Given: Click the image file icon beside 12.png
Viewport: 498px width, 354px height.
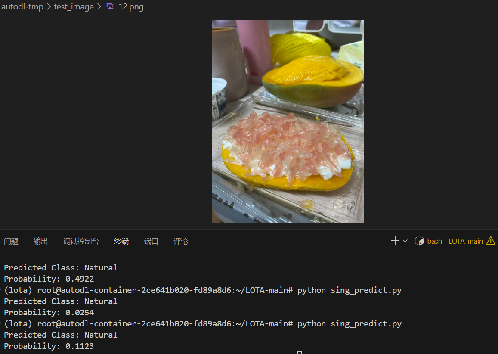Looking at the screenshot, I should (110, 6).
